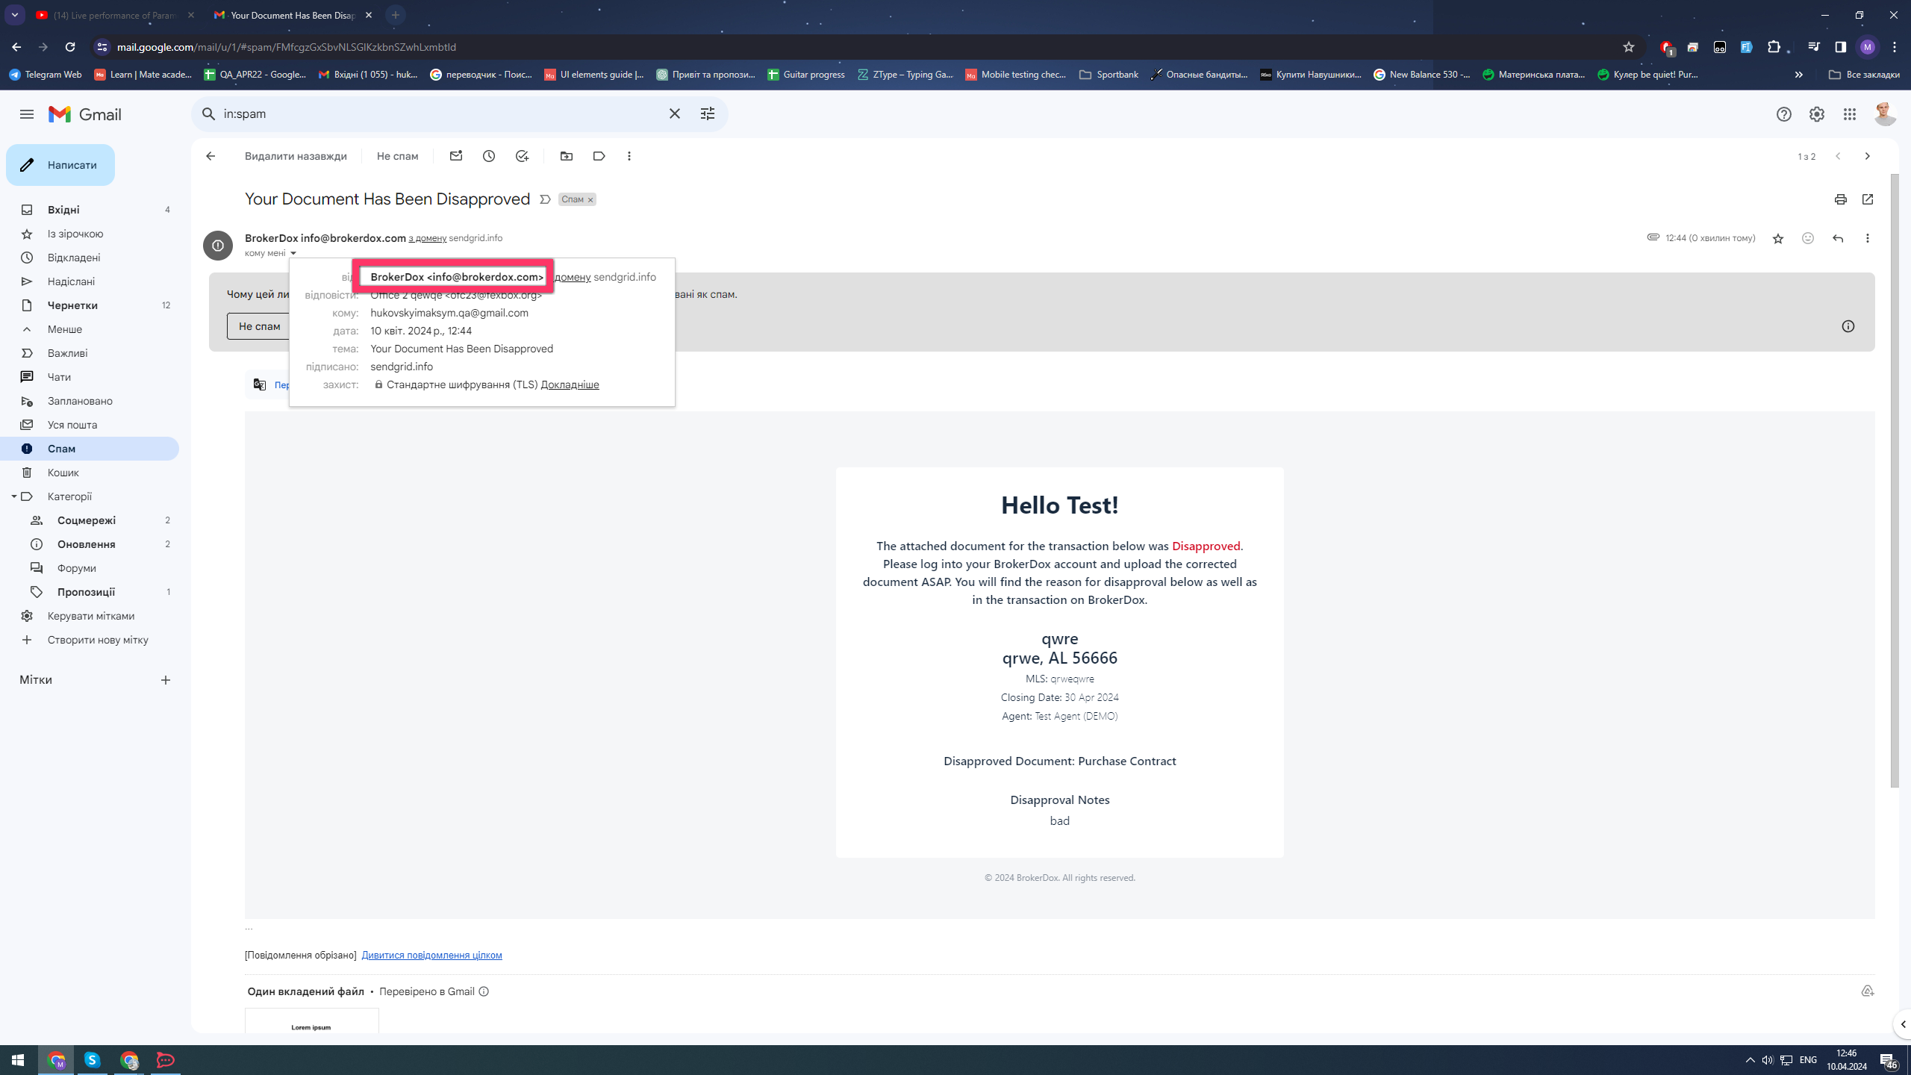Image resolution: width=1911 pixels, height=1075 pixels.
Task: Reply to the BrokerDox email
Action: point(1838,238)
